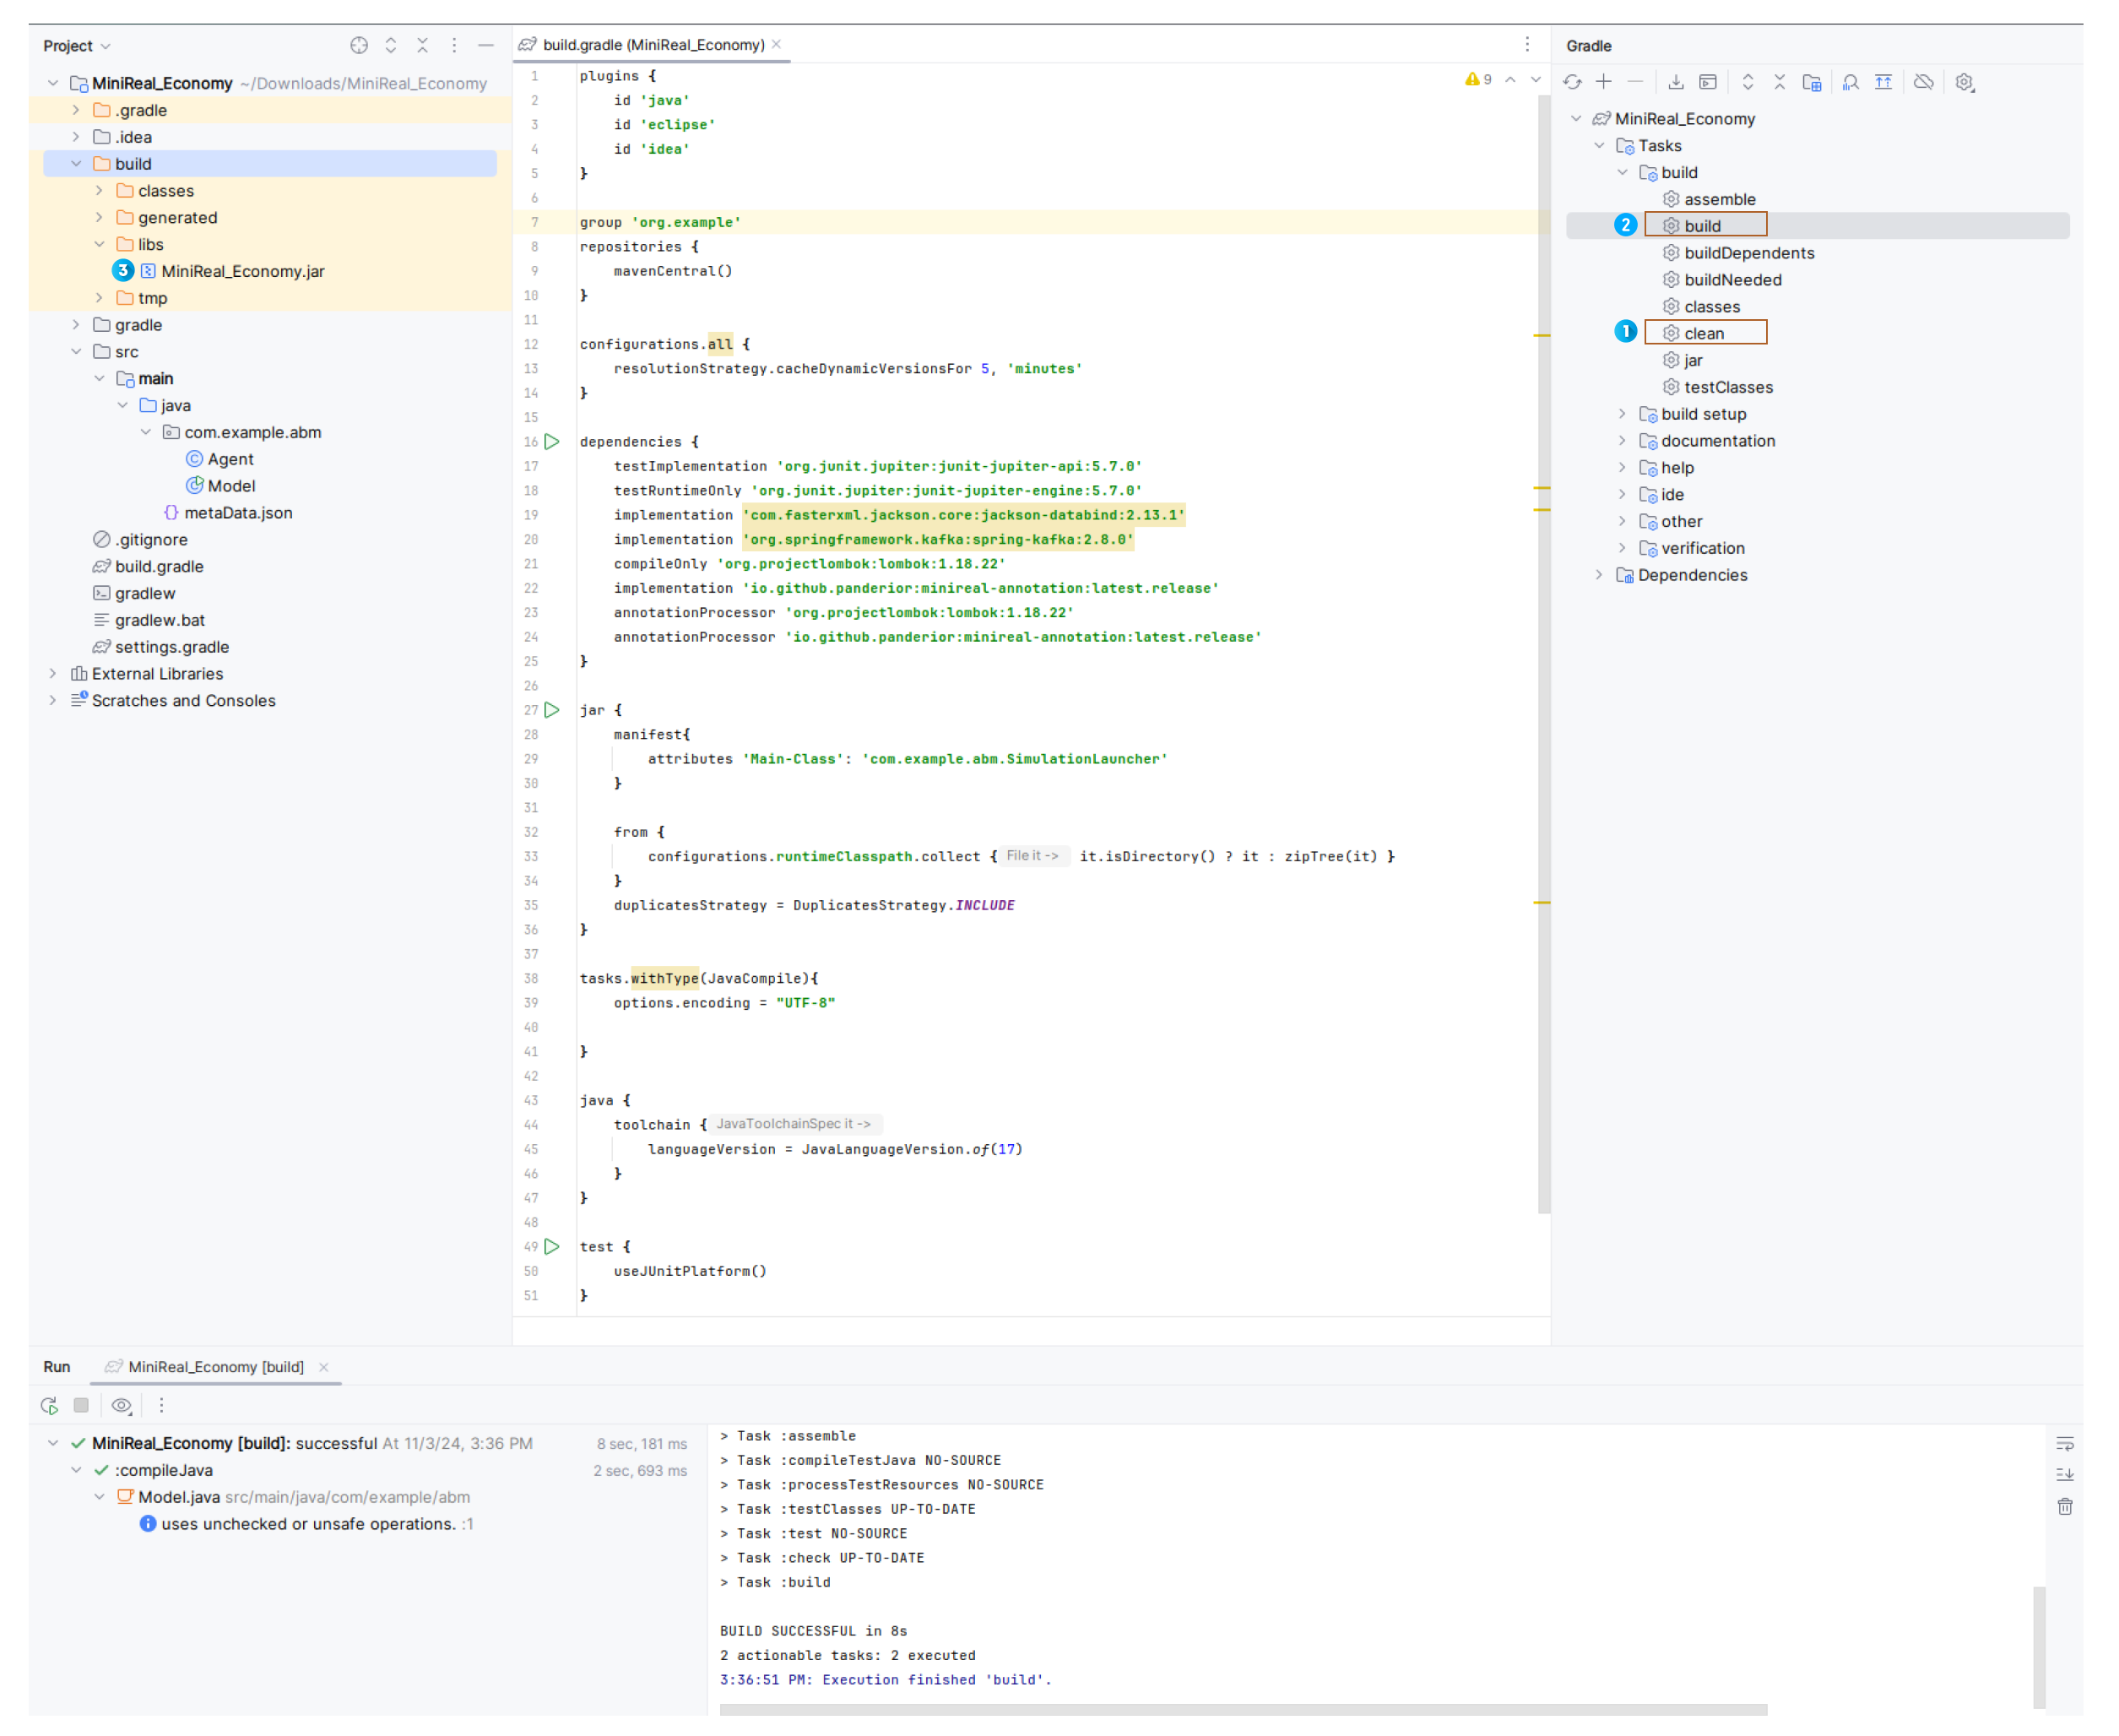Expand External Libraries node
This screenshot has width=2119, height=1736.
pos(53,674)
